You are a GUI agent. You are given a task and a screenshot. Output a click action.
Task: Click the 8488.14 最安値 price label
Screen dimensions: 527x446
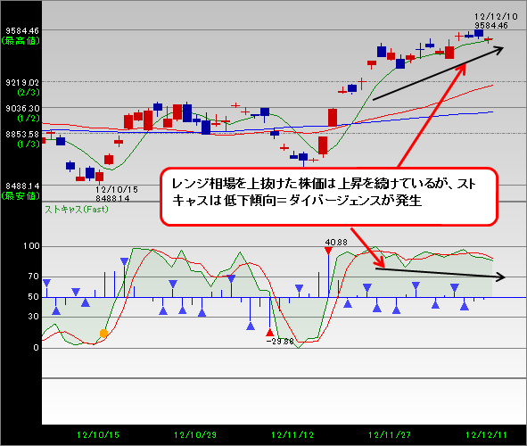pos(21,191)
